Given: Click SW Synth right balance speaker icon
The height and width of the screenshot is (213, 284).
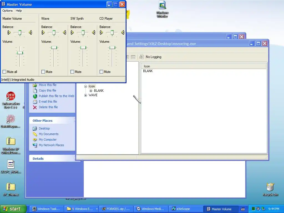Looking at the screenshot, I should point(94,33).
